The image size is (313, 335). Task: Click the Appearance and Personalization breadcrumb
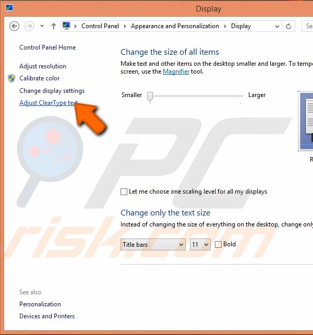point(175,26)
